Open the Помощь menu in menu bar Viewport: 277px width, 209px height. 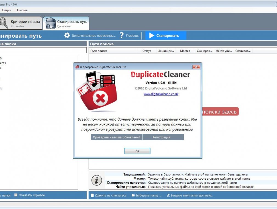(x=21, y=10)
